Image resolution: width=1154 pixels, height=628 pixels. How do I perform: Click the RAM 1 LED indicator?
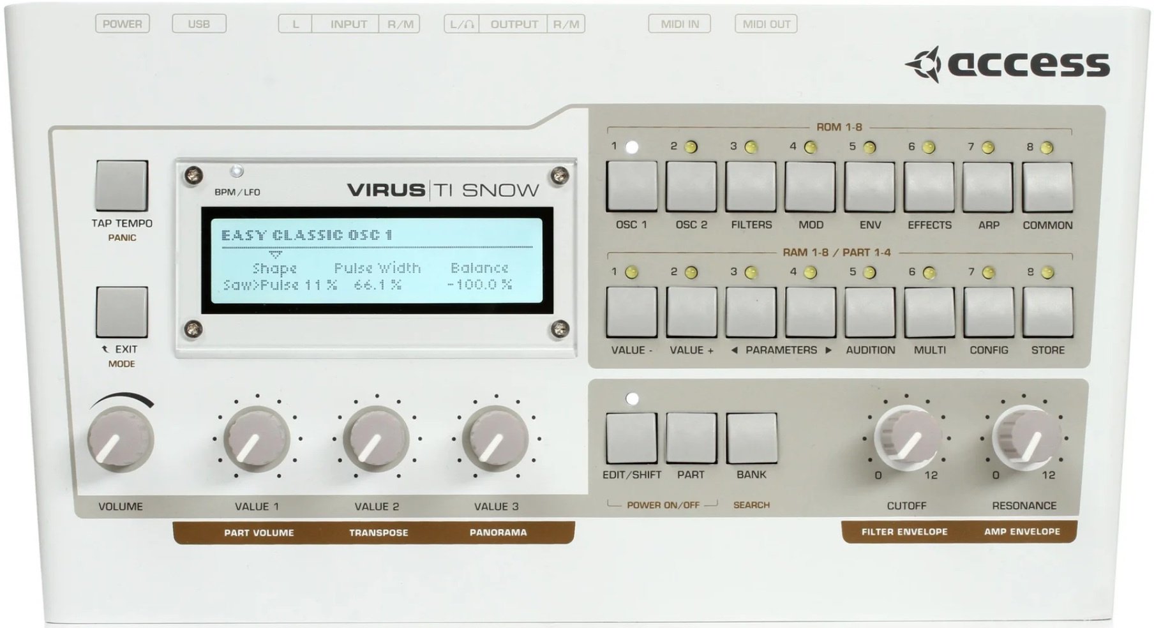tap(632, 273)
